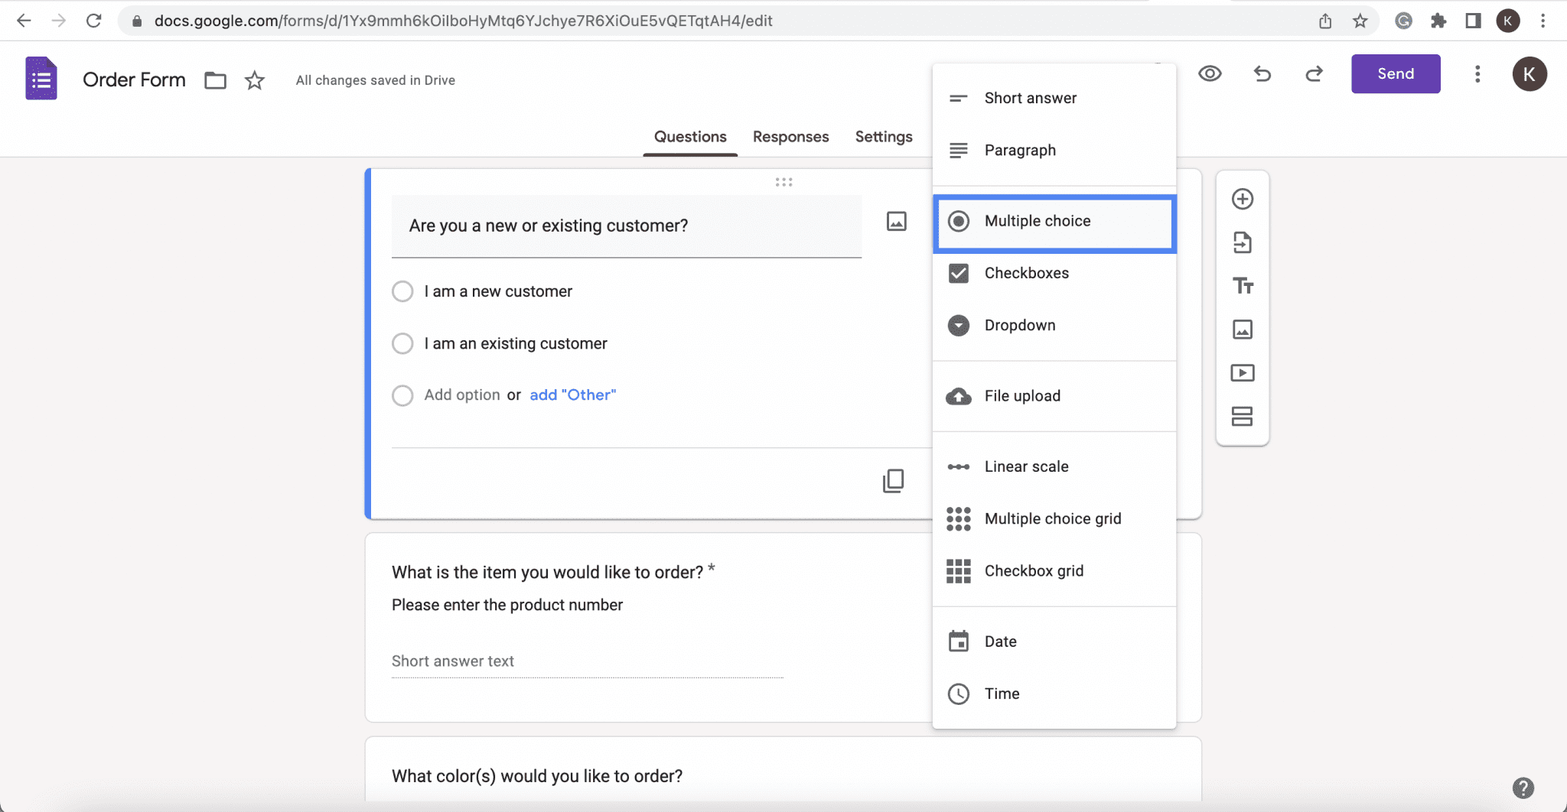Click the Grammarly extension icon

[x=1403, y=21]
